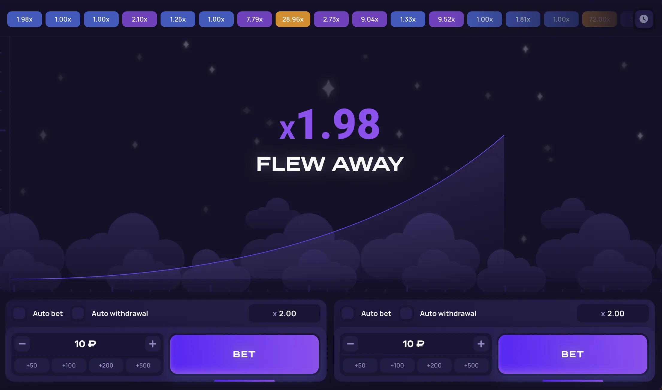Click the 7.79x multiplier badge
The image size is (662, 390).
click(x=254, y=19)
